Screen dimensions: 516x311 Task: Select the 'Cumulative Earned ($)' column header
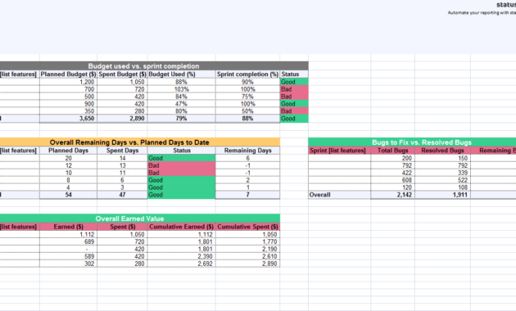tap(181, 227)
